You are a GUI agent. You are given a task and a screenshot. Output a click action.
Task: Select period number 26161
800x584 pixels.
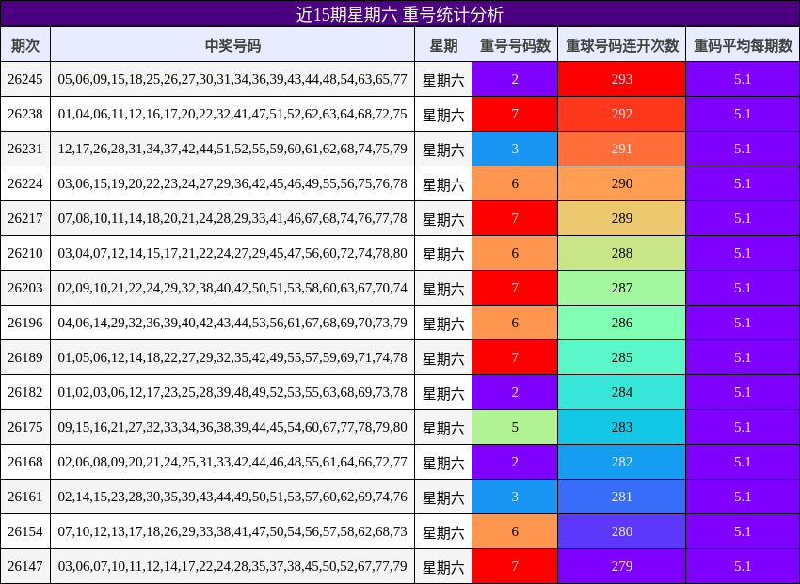coord(25,497)
